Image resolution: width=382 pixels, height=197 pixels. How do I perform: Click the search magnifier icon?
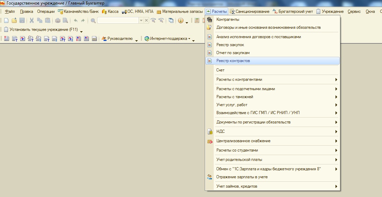point(93,20)
